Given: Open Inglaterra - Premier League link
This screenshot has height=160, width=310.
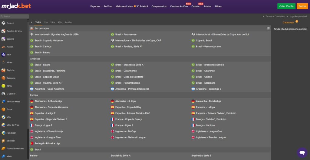Looking at the screenshot, I should [211, 138].
